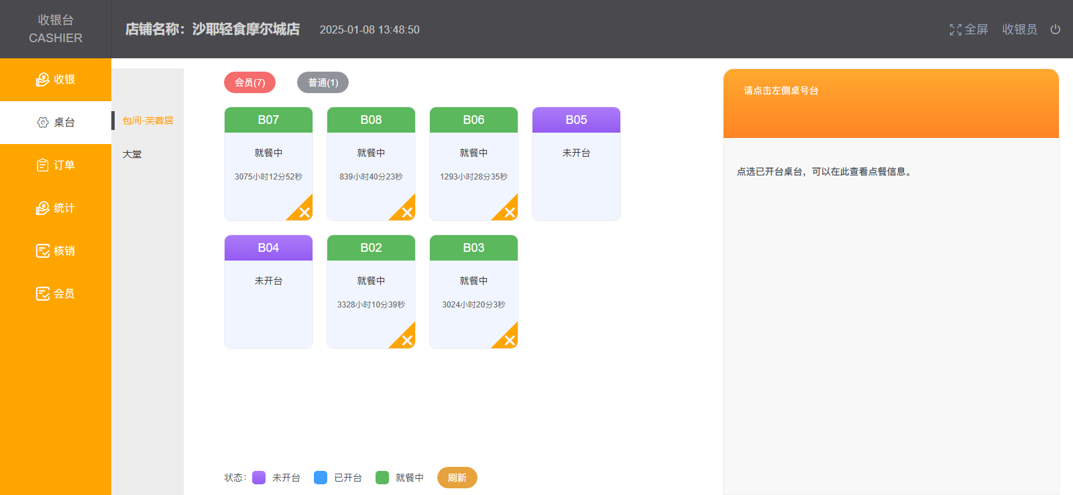
Task: Go to the 核销 verification section
Action: pyautogui.click(x=56, y=251)
